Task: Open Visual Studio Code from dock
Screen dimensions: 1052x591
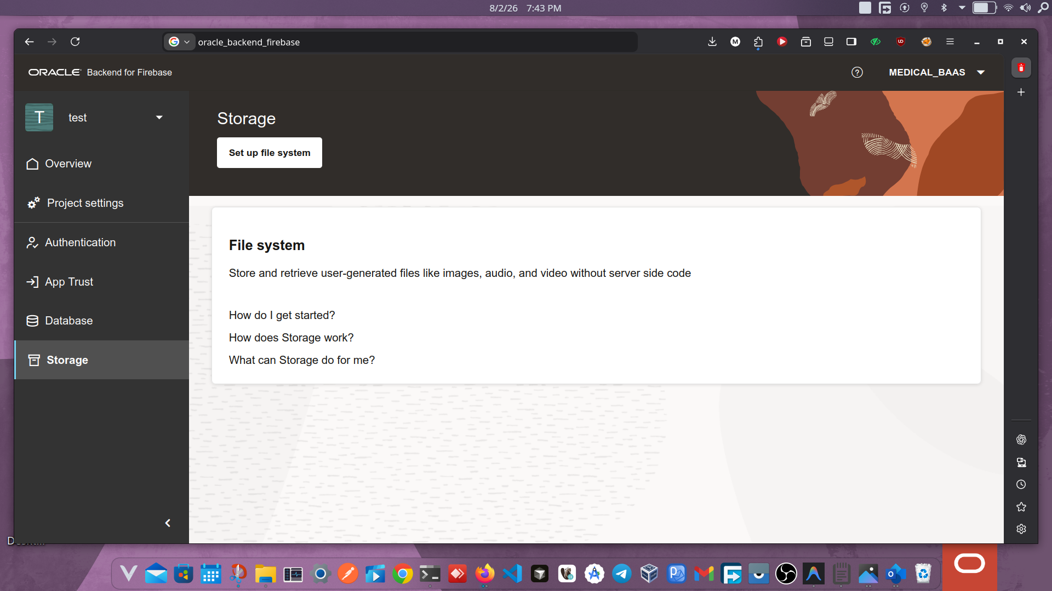Action: (x=512, y=574)
